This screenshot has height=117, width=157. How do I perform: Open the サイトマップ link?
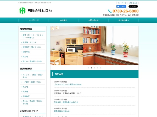122,3
